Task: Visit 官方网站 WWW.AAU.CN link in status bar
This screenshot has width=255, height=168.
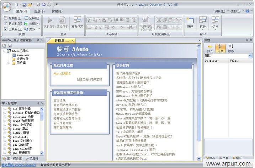Action: [x=18, y=165]
